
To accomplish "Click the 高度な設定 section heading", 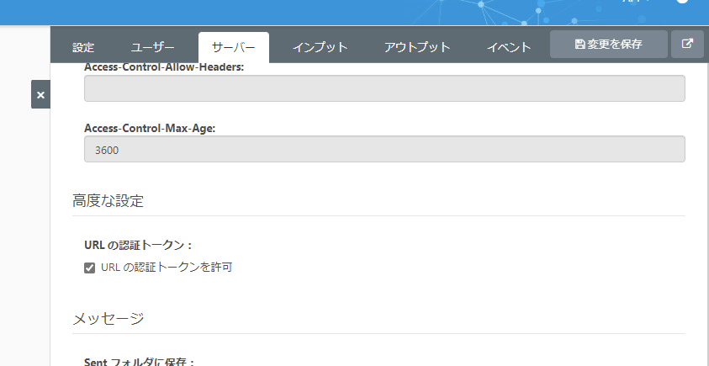I will point(108,201).
